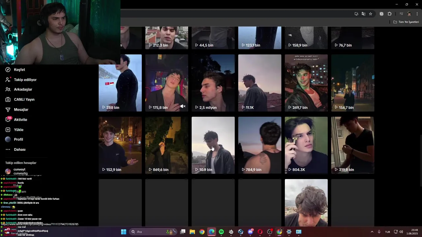
Task: Open Microsoft Edge from taskbar
Action: 212,232
